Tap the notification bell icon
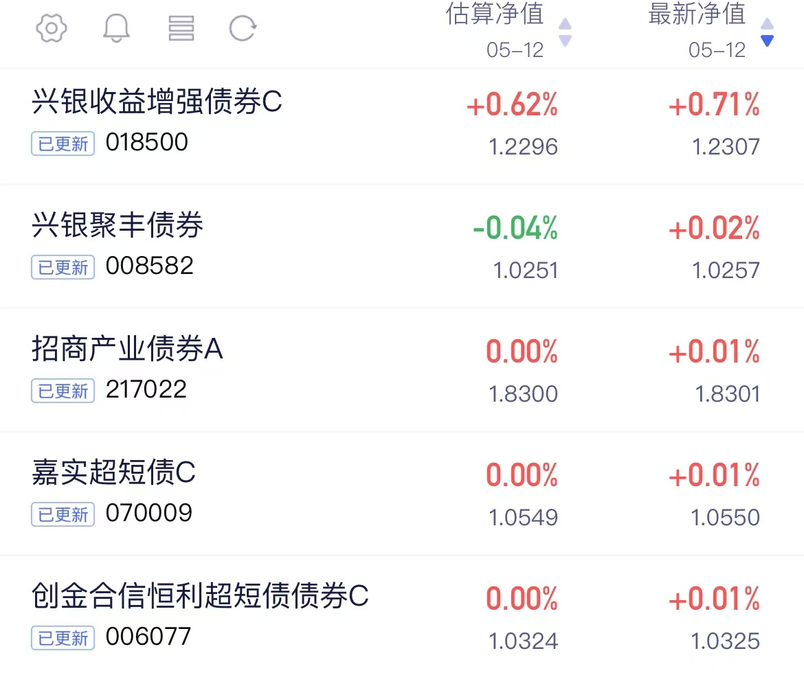 [x=116, y=27]
